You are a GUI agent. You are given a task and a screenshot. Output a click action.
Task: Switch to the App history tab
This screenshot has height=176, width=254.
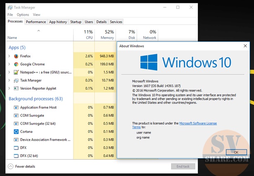[58, 22]
